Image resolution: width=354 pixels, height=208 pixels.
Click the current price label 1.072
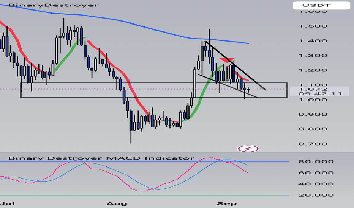point(313,89)
